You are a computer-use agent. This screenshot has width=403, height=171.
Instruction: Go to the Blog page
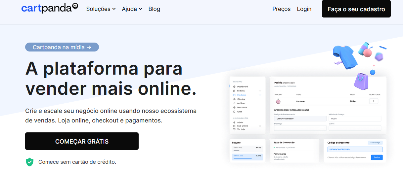(x=154, y=9)
